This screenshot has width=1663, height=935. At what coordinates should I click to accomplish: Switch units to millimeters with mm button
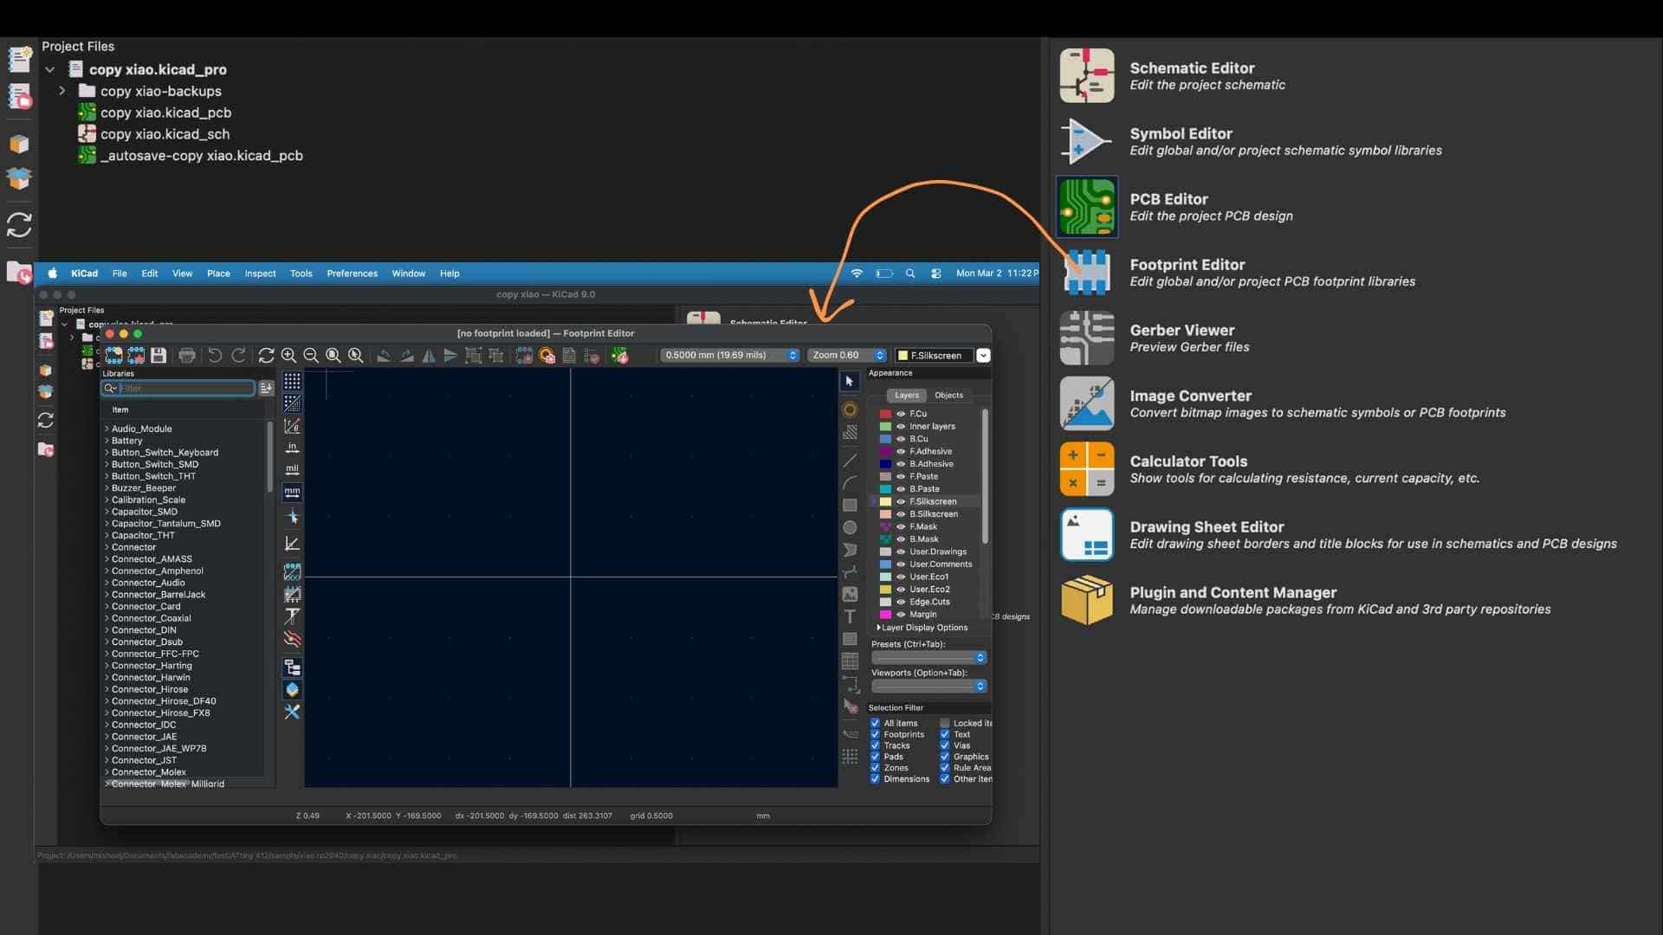(x=292, y=492)
